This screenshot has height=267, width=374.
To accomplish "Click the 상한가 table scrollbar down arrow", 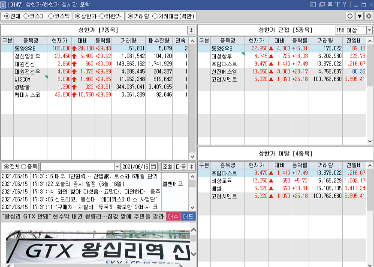I will click(x=192, y=157).
